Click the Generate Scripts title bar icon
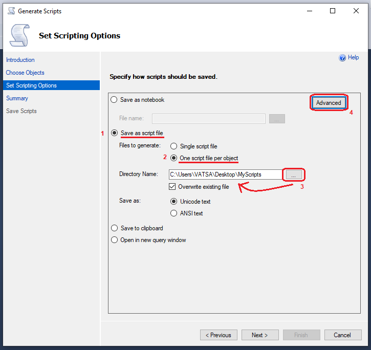 point(11,11)
